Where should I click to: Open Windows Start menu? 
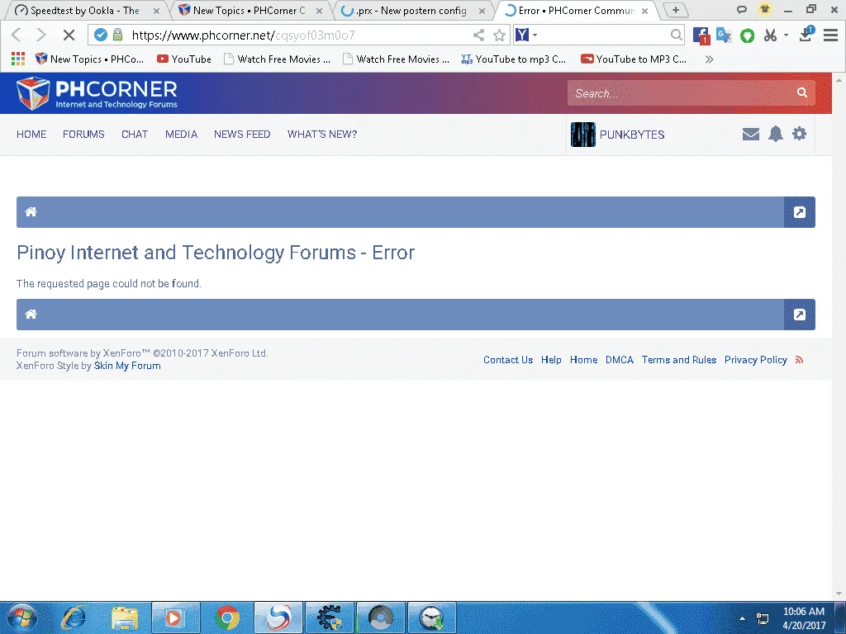pos(22,617)
